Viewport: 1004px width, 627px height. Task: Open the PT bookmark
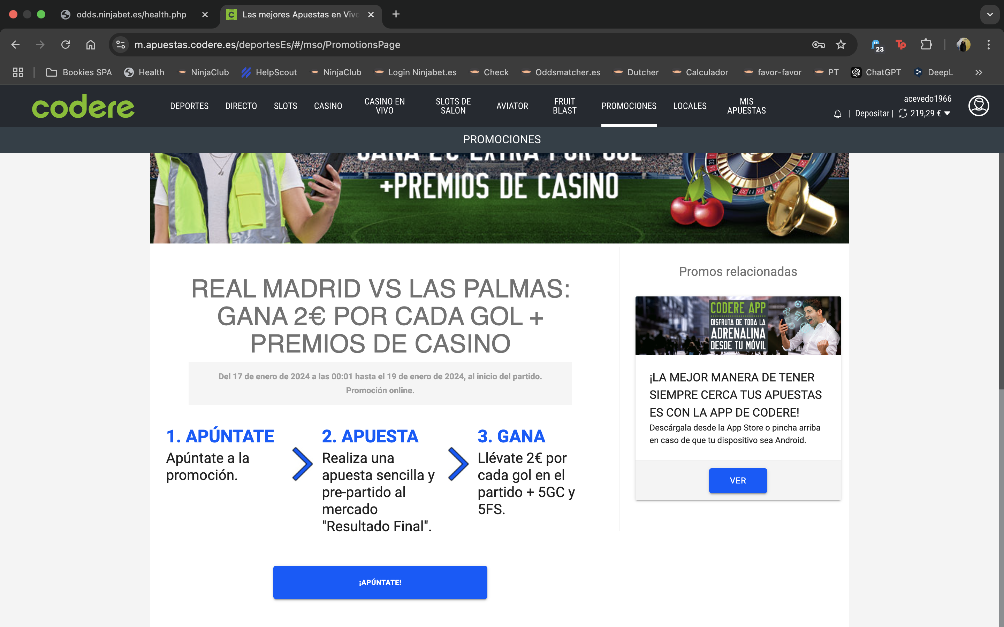(x=827, y=72)
